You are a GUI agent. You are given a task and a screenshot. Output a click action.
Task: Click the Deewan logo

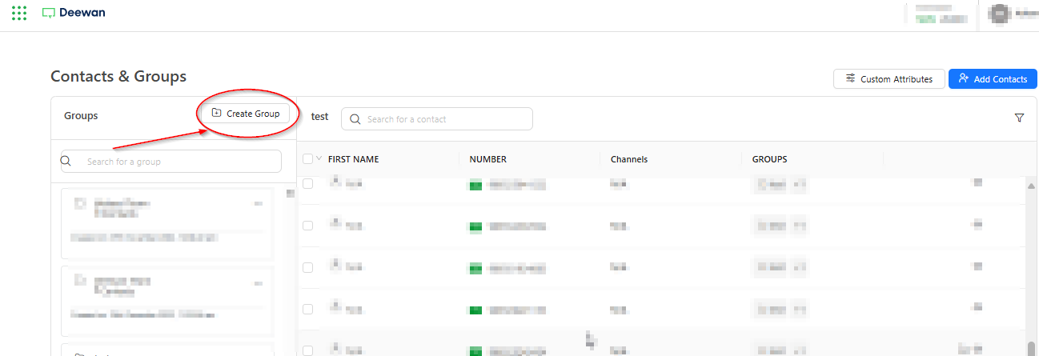pos(74,13)
